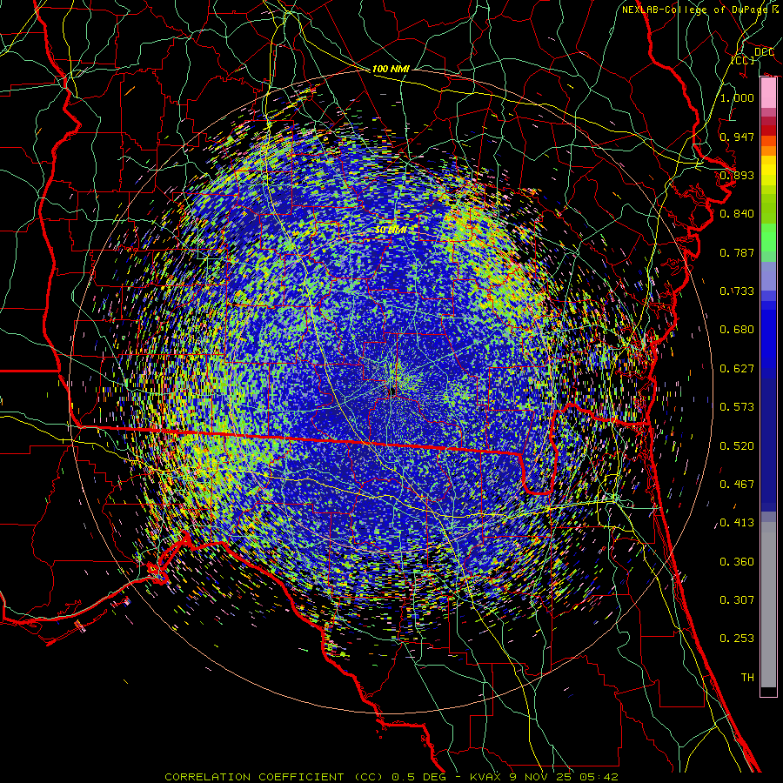The image size is (783, 783).
Task: Click the KVAX radar site label
Action: point(487,777)
